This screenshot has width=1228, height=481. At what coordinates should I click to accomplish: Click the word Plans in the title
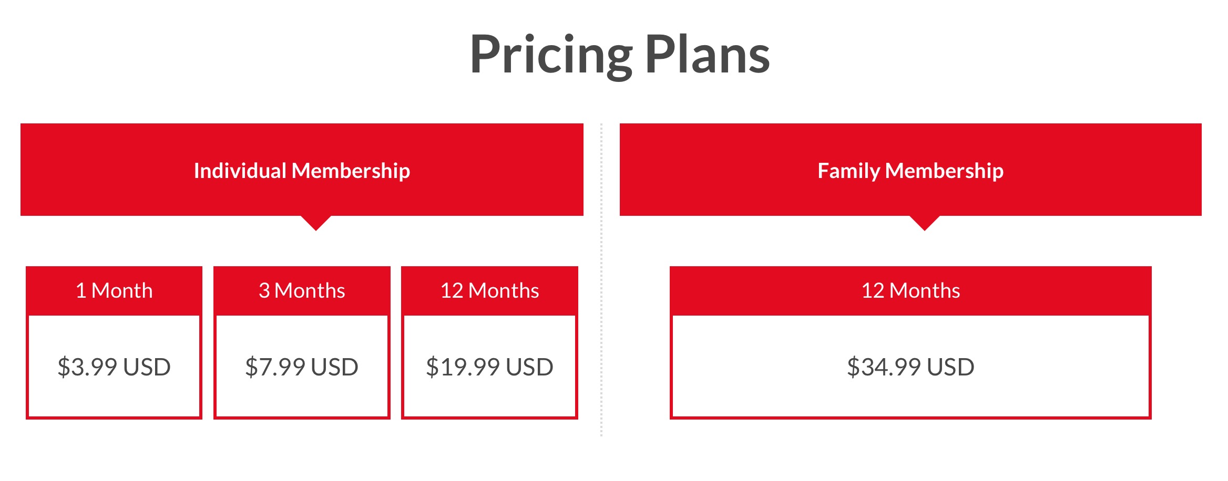click(x=708, y=54)
